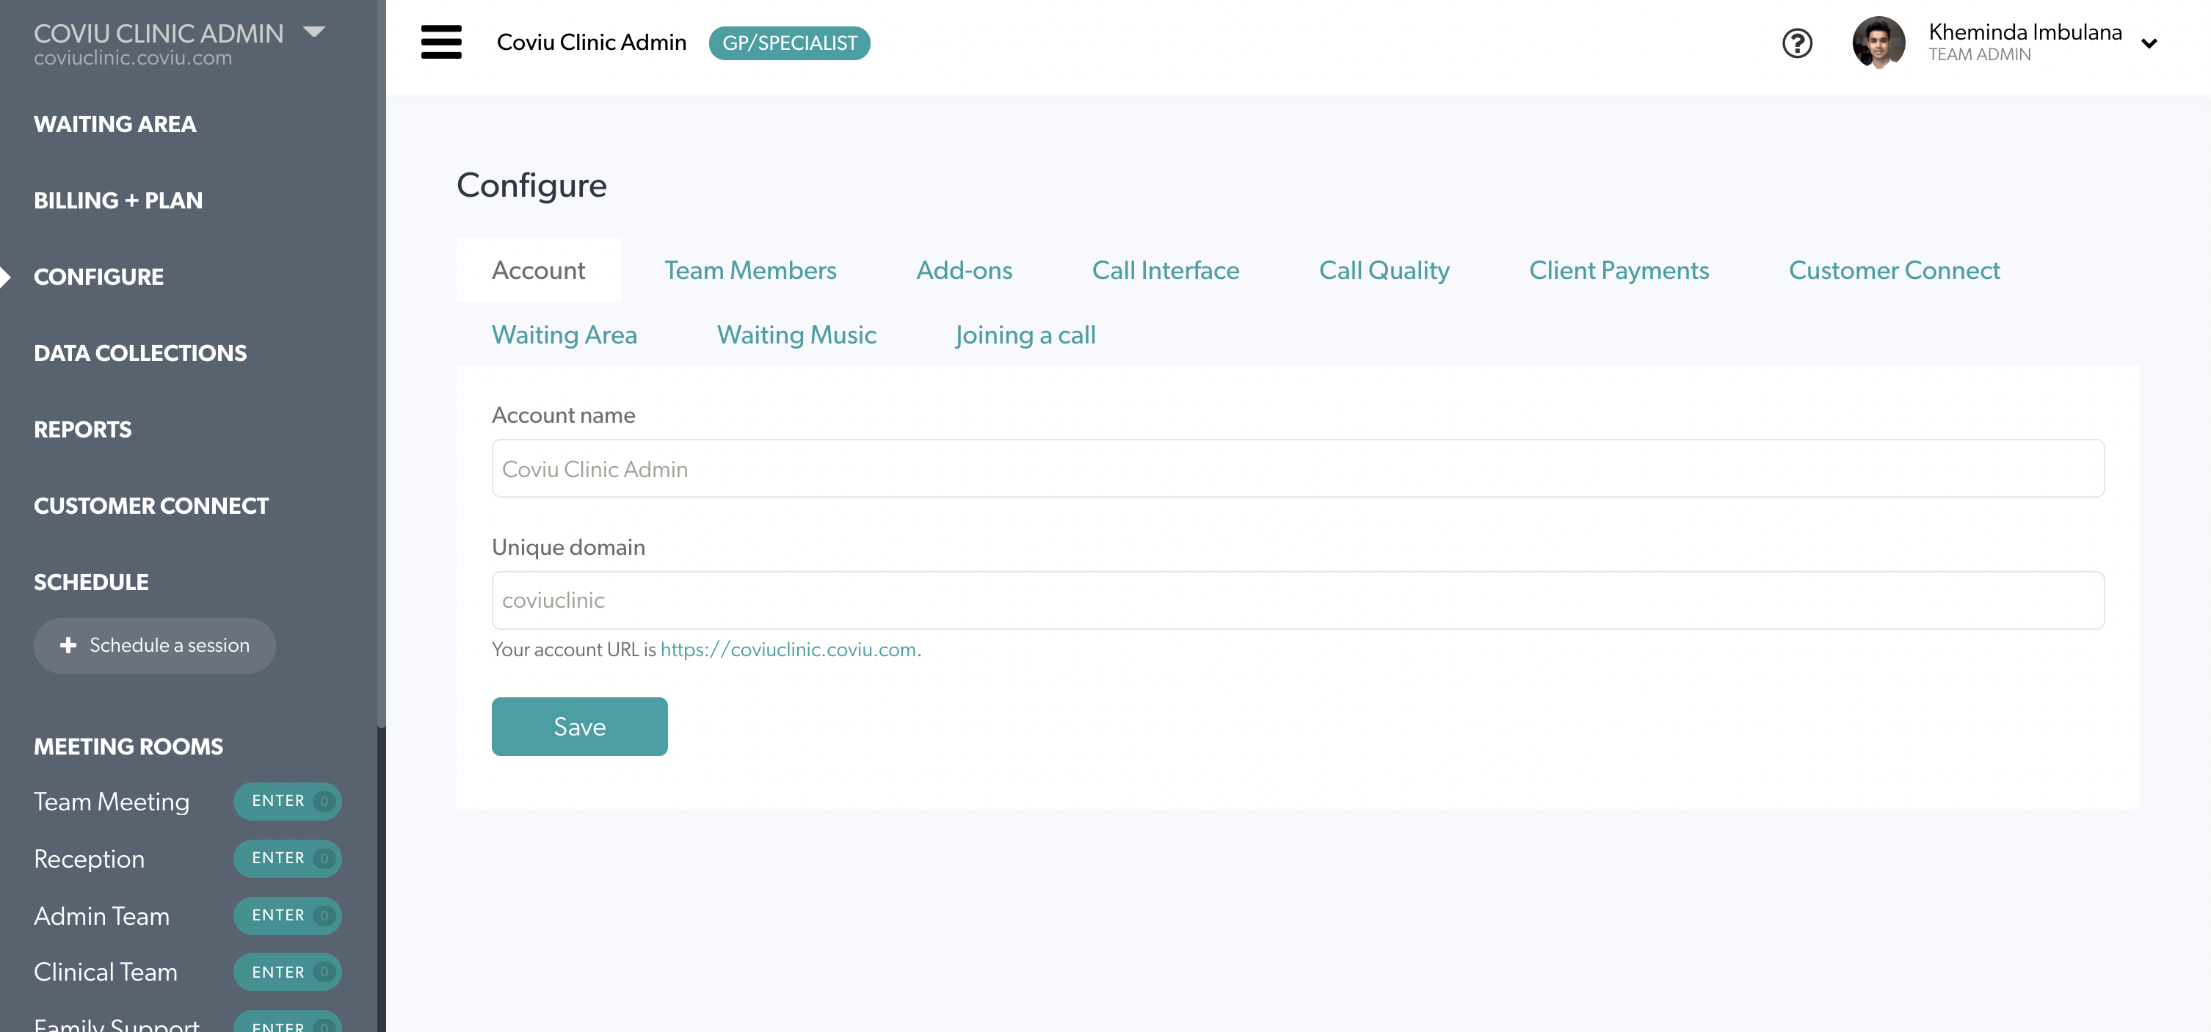
Task: Click the Meeting Rooms heading
Action: (x=128, y=747)
